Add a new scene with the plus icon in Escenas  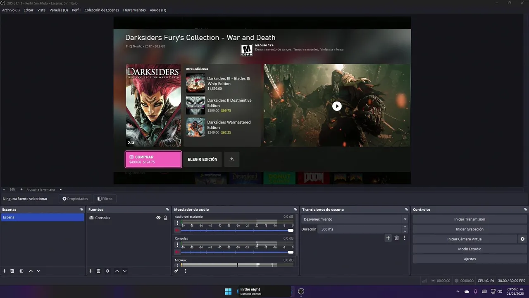point(5,271)
